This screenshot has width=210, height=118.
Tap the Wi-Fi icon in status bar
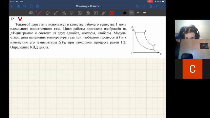point(155,1)
